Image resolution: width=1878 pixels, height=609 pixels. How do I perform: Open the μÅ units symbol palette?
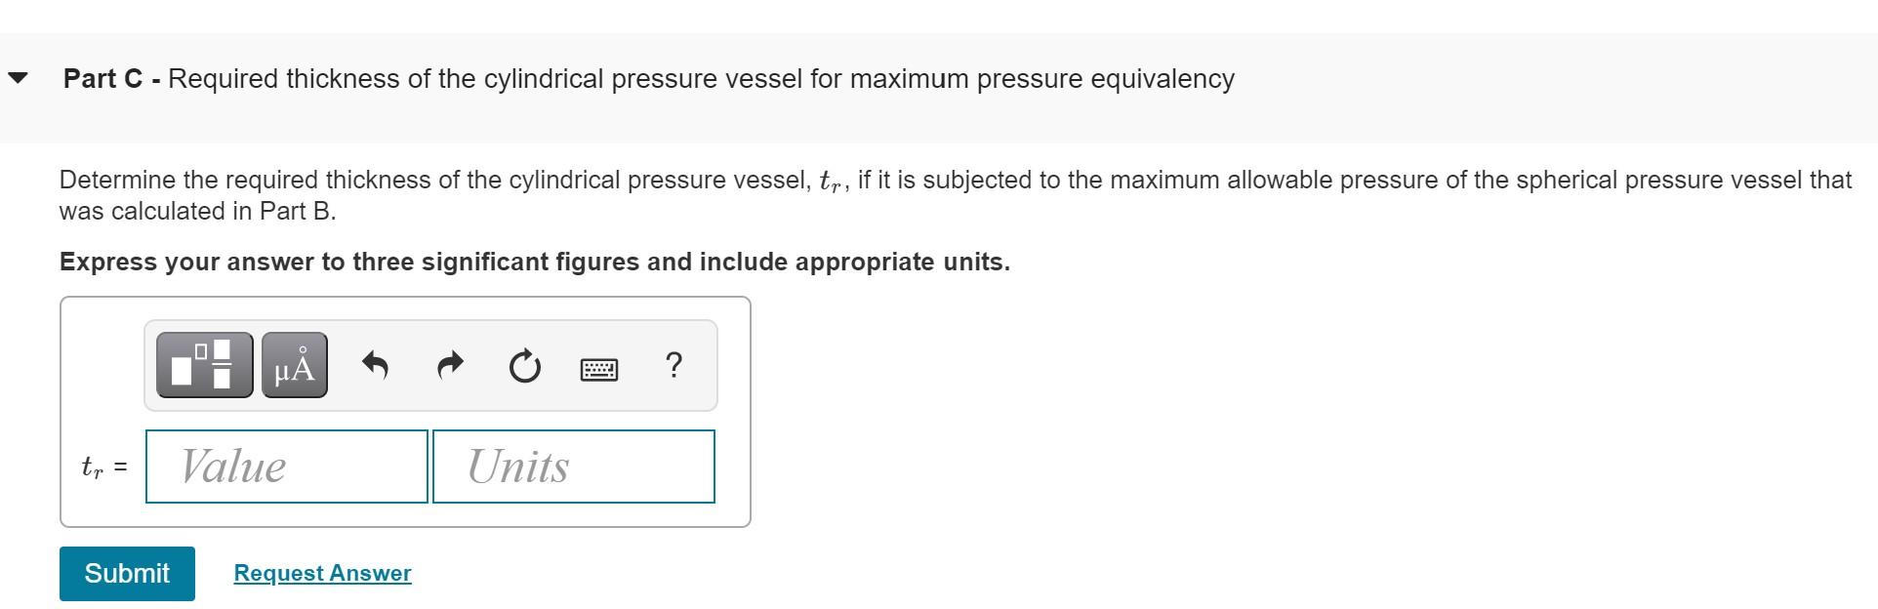[x=293, y=366]
